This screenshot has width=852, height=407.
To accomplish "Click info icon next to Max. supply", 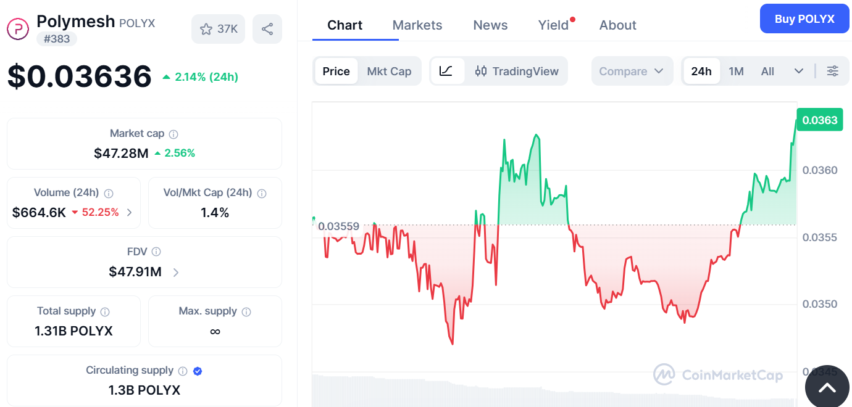I will pos(246,311).
